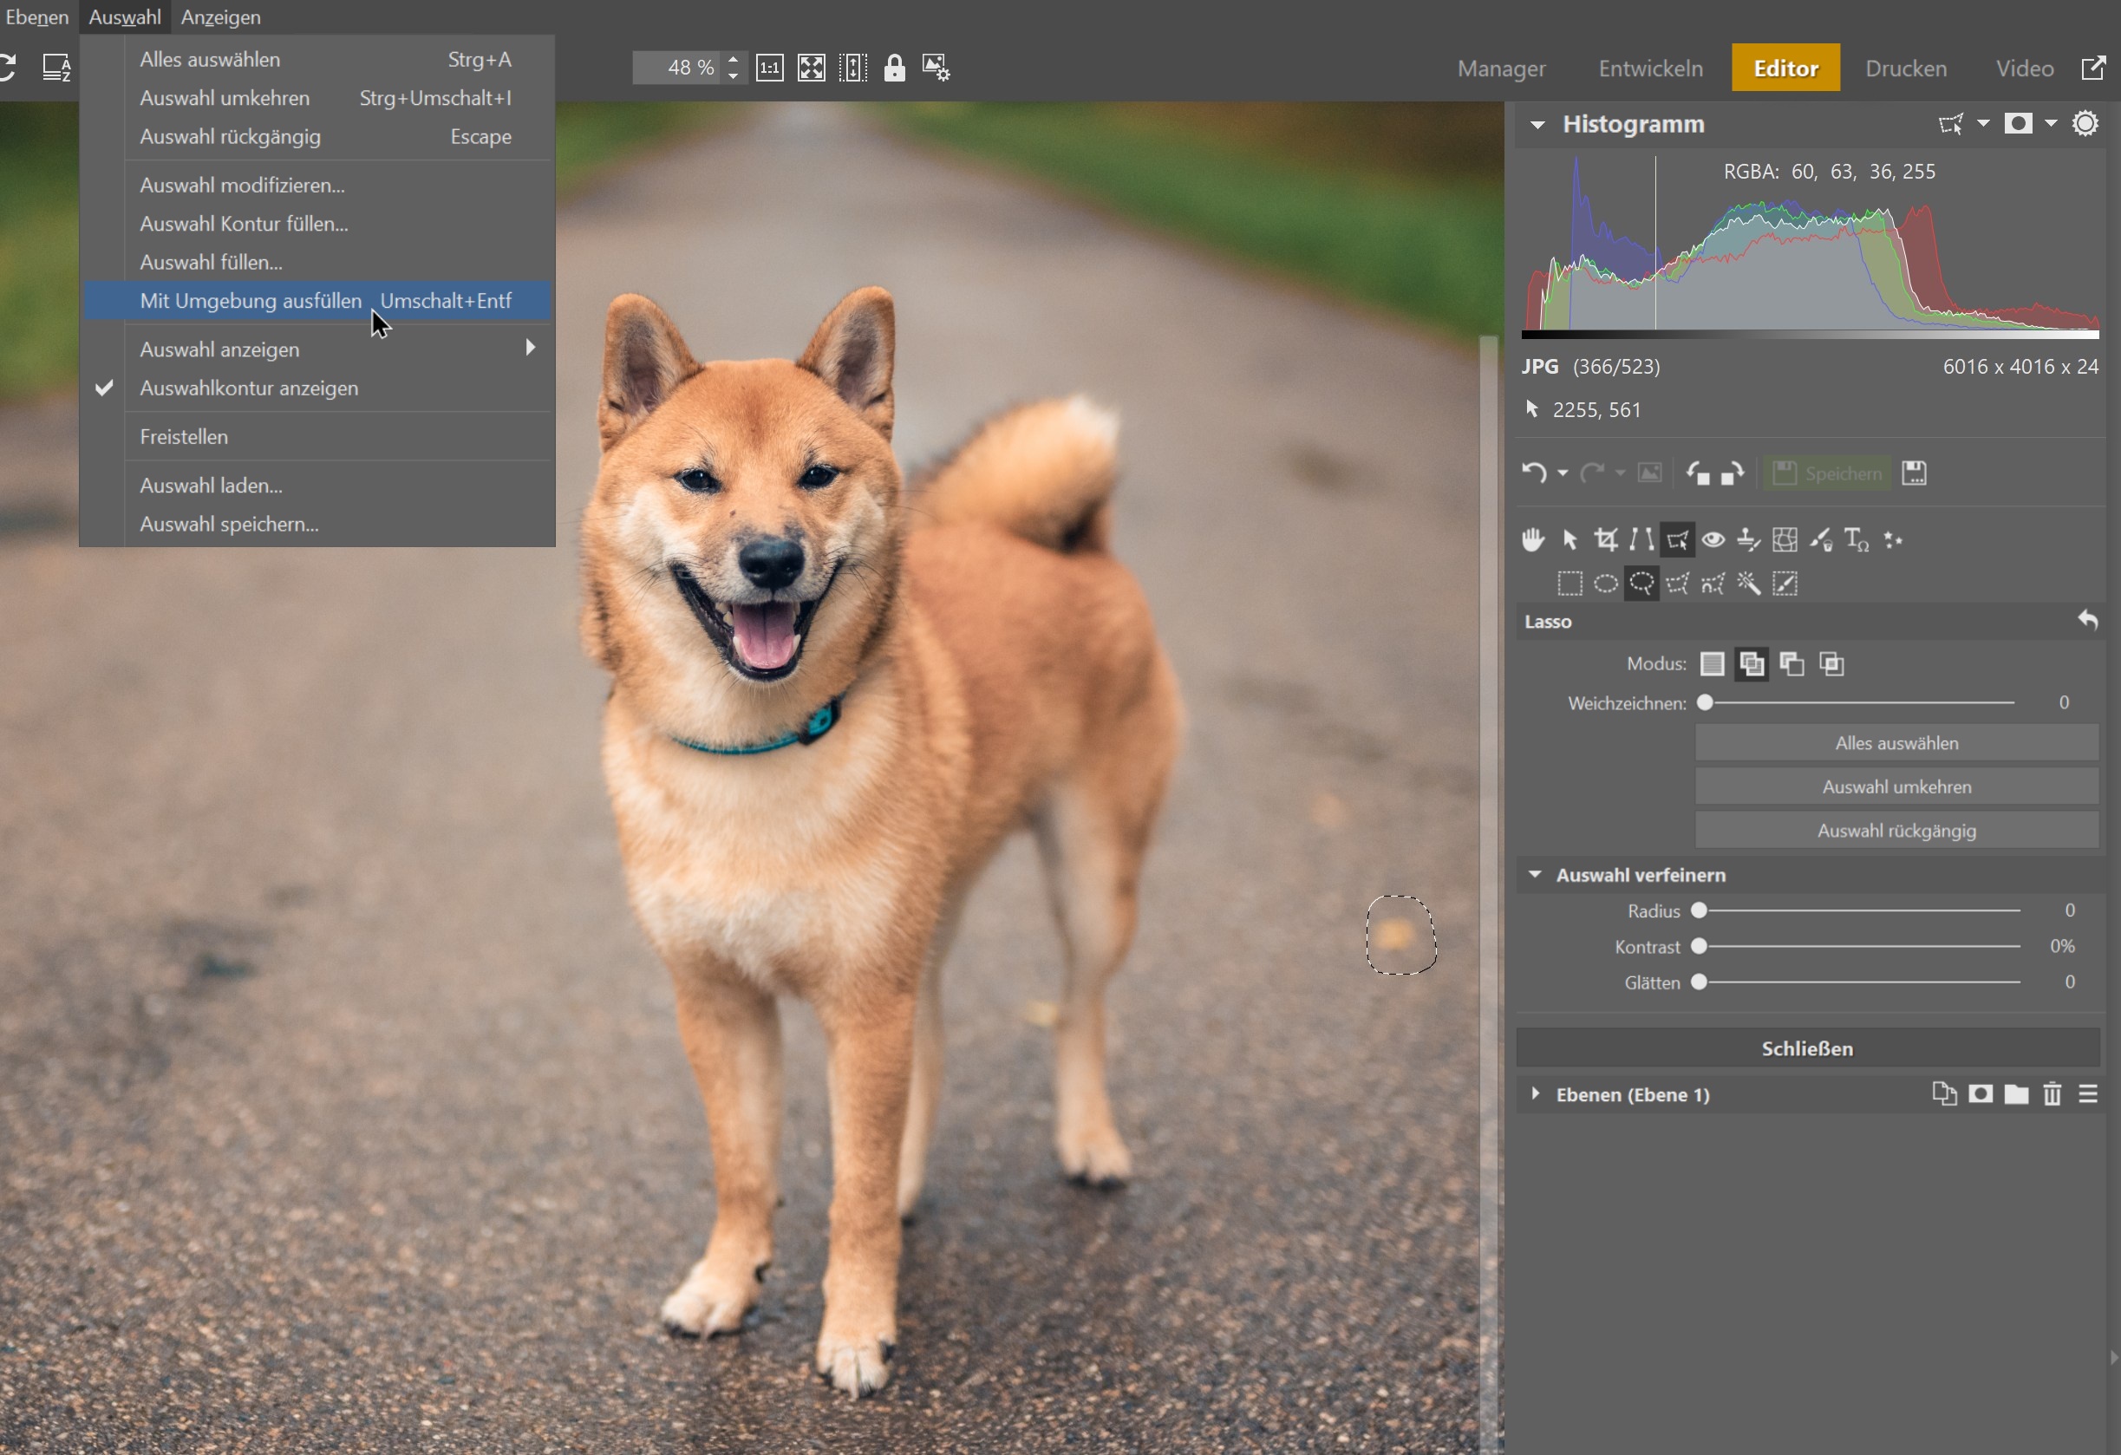Click the fit height zoom icon

[852, 68]
